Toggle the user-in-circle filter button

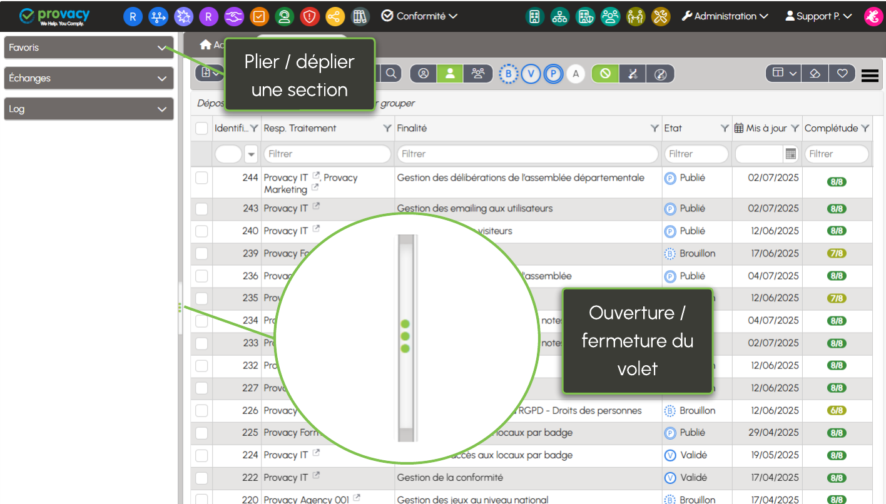[x=424, y=74]
